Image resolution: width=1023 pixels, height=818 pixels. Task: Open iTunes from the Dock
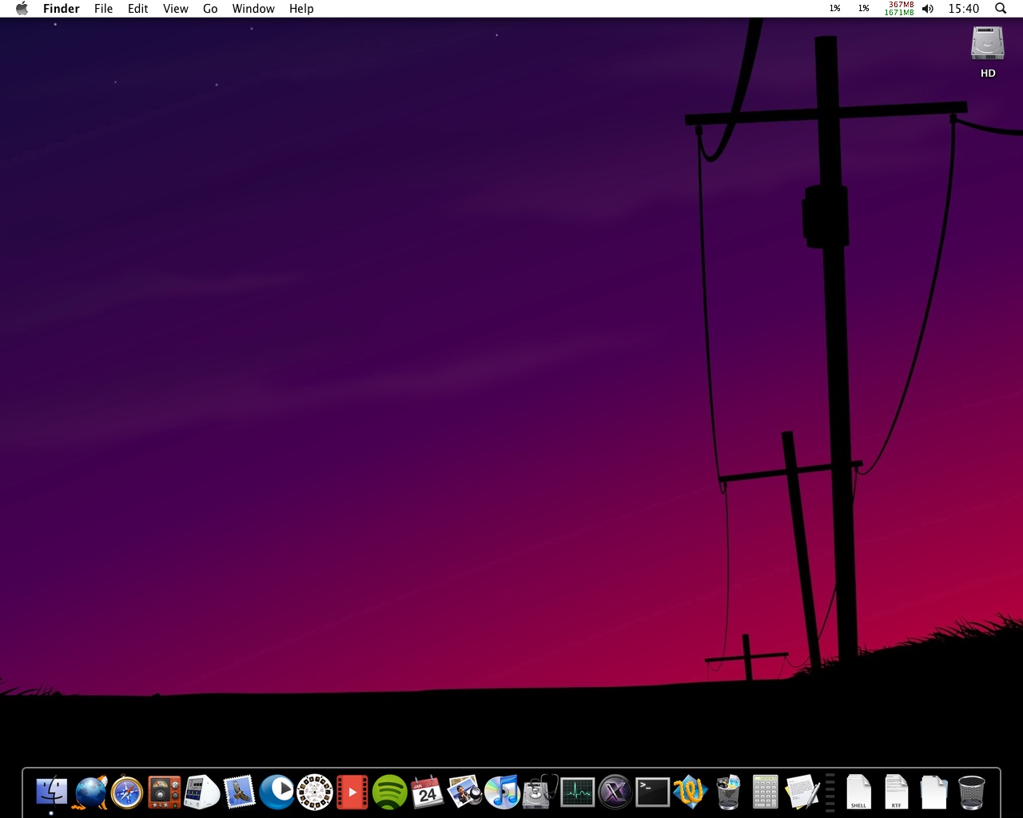tap(502, 792)
